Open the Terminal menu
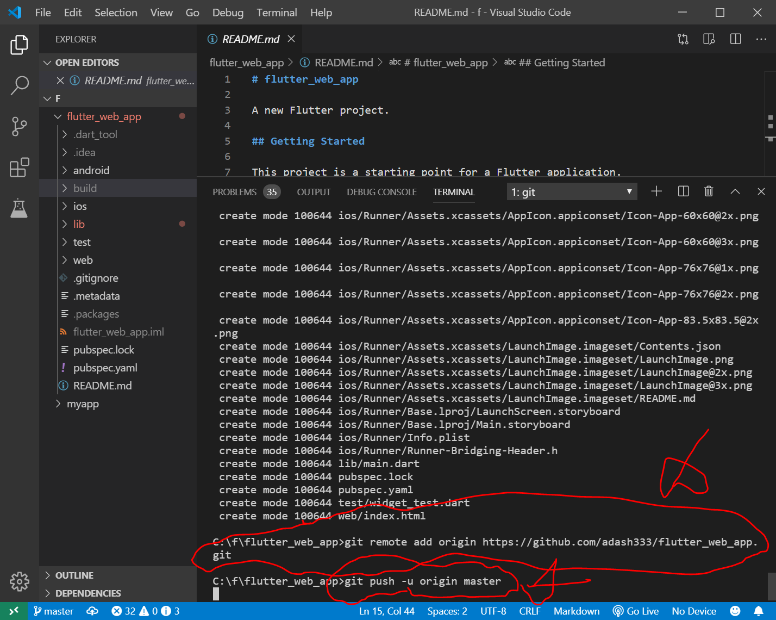The height and width of the screenshot is (620, 776). click(277, 13)
